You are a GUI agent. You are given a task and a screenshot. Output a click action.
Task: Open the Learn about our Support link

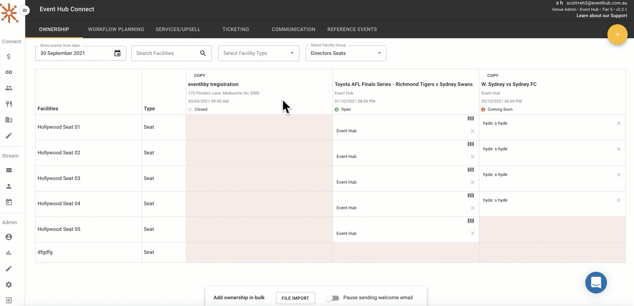point(602,16)
